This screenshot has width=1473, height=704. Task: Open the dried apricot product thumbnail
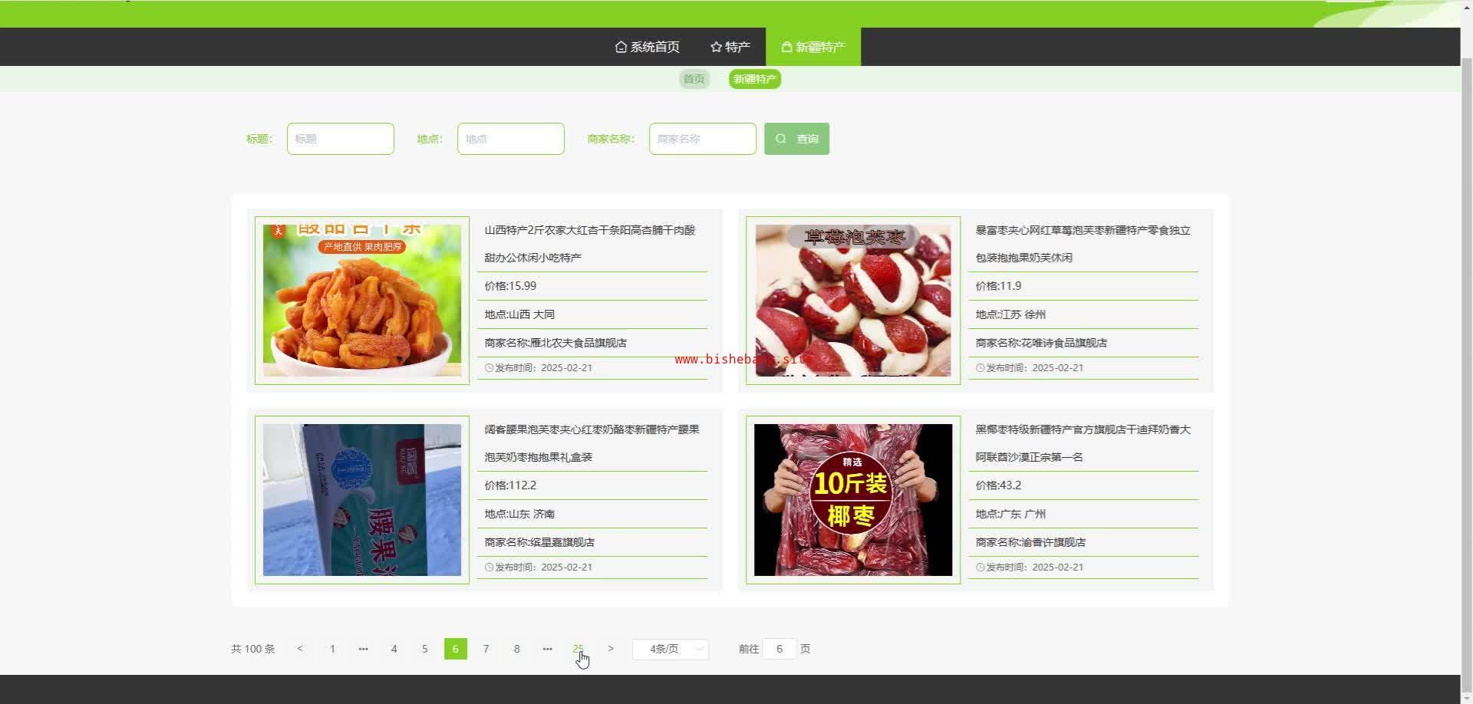(362, 300)
